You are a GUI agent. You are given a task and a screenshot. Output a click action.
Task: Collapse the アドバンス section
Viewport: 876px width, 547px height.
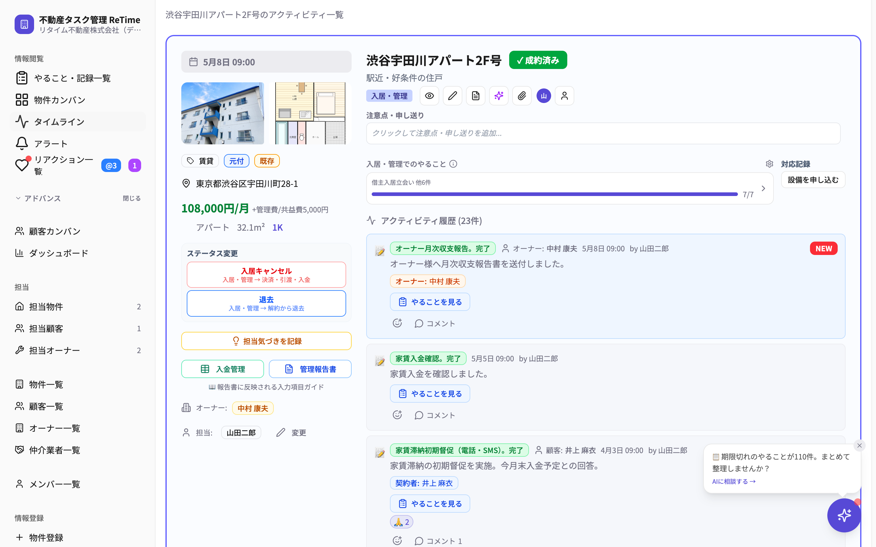pyautogui.click(x=38, y=198)
